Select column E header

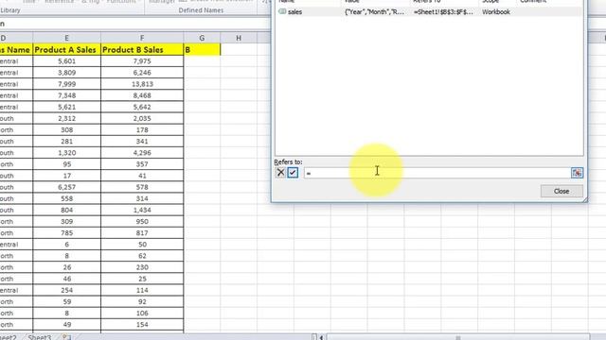pyautogui.click(x=66, y=38)
